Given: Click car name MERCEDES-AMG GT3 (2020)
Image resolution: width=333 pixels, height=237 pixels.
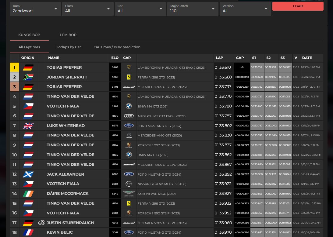Looking at the screenshot, I should click(x=159, y=135).
